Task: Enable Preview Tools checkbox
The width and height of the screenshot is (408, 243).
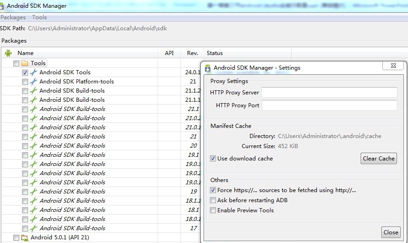Action: click(x=213, y=210)
